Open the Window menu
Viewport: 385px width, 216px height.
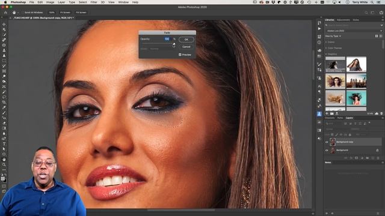point(123,2)
